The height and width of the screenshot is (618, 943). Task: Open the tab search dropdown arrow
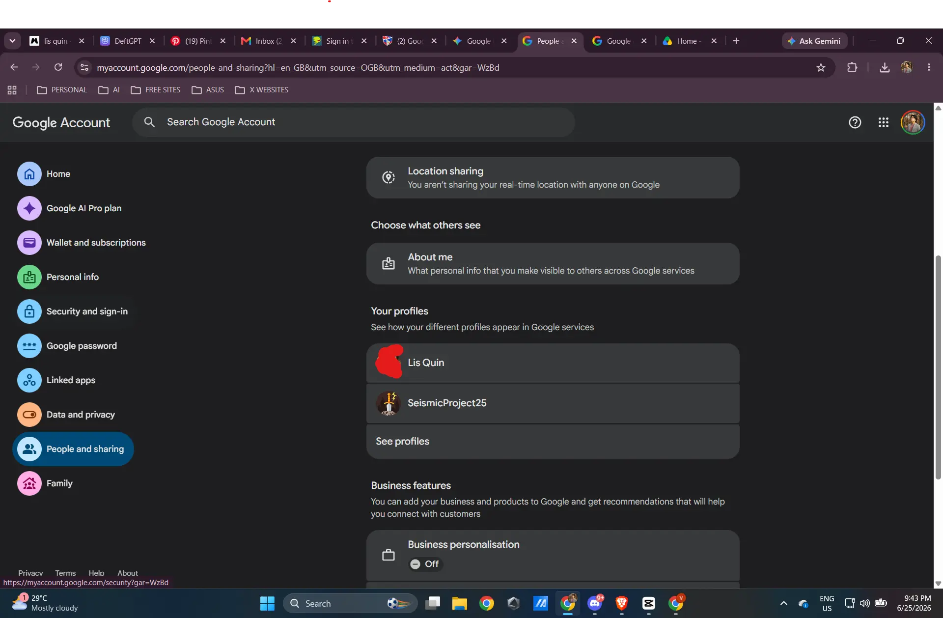[x=12, y=41]
